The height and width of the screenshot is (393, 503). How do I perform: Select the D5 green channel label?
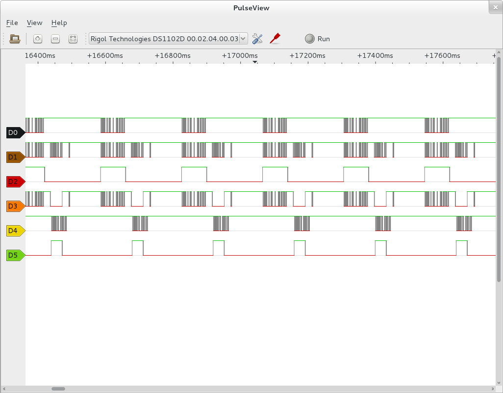click(15, 255)
